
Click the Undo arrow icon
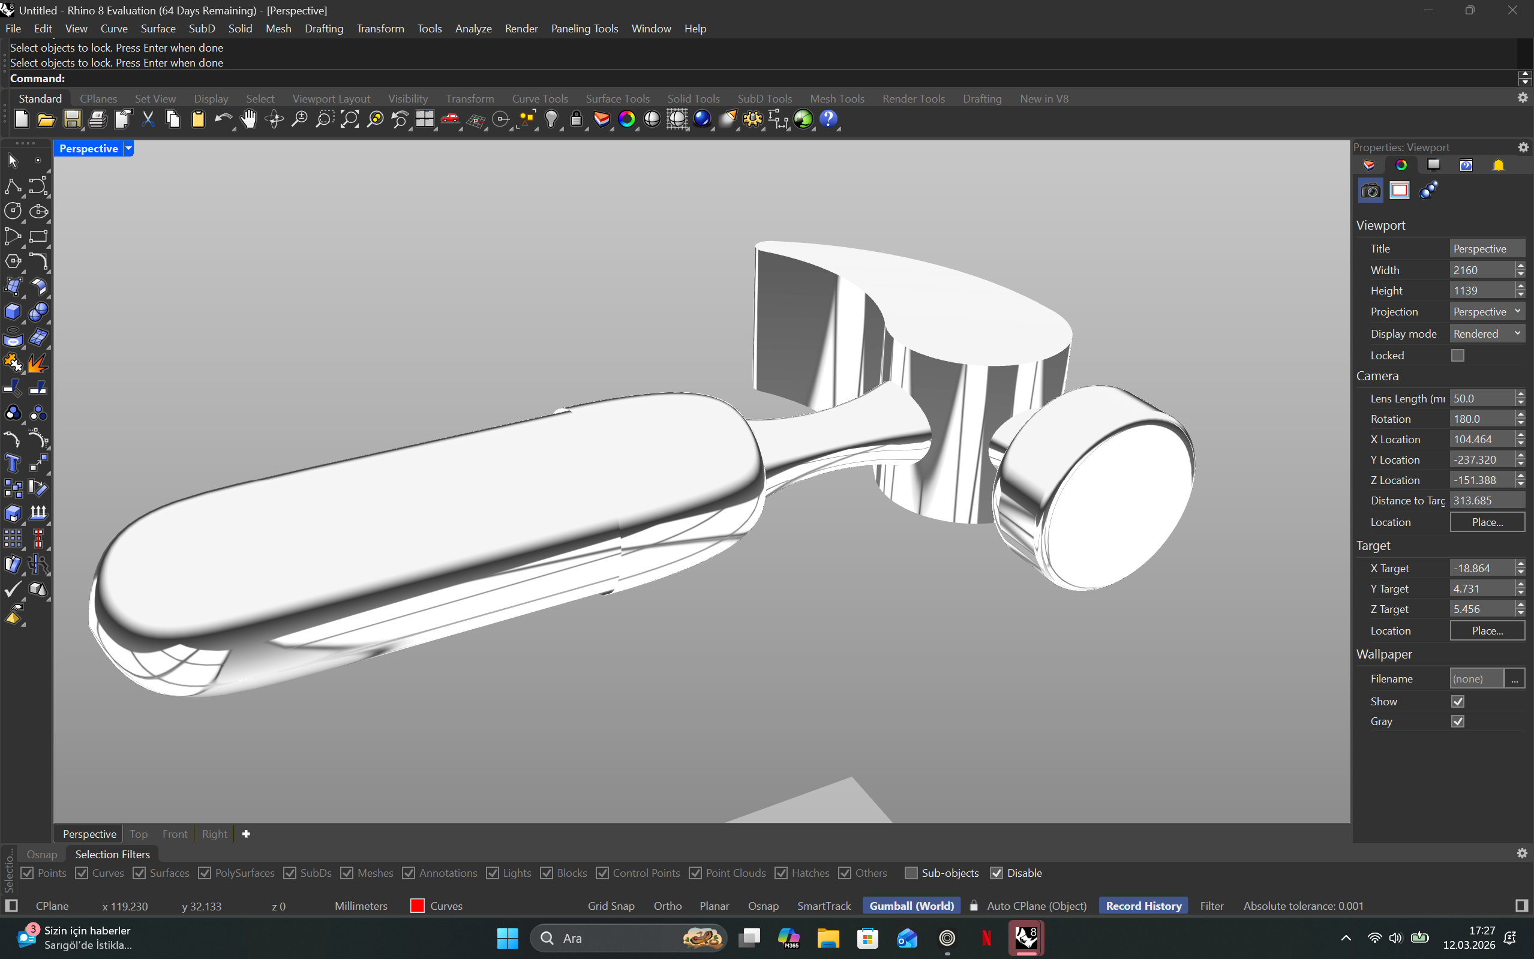[222, 119]
